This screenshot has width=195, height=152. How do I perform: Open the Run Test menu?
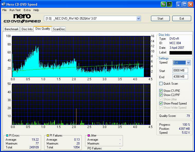pos(15,10)
